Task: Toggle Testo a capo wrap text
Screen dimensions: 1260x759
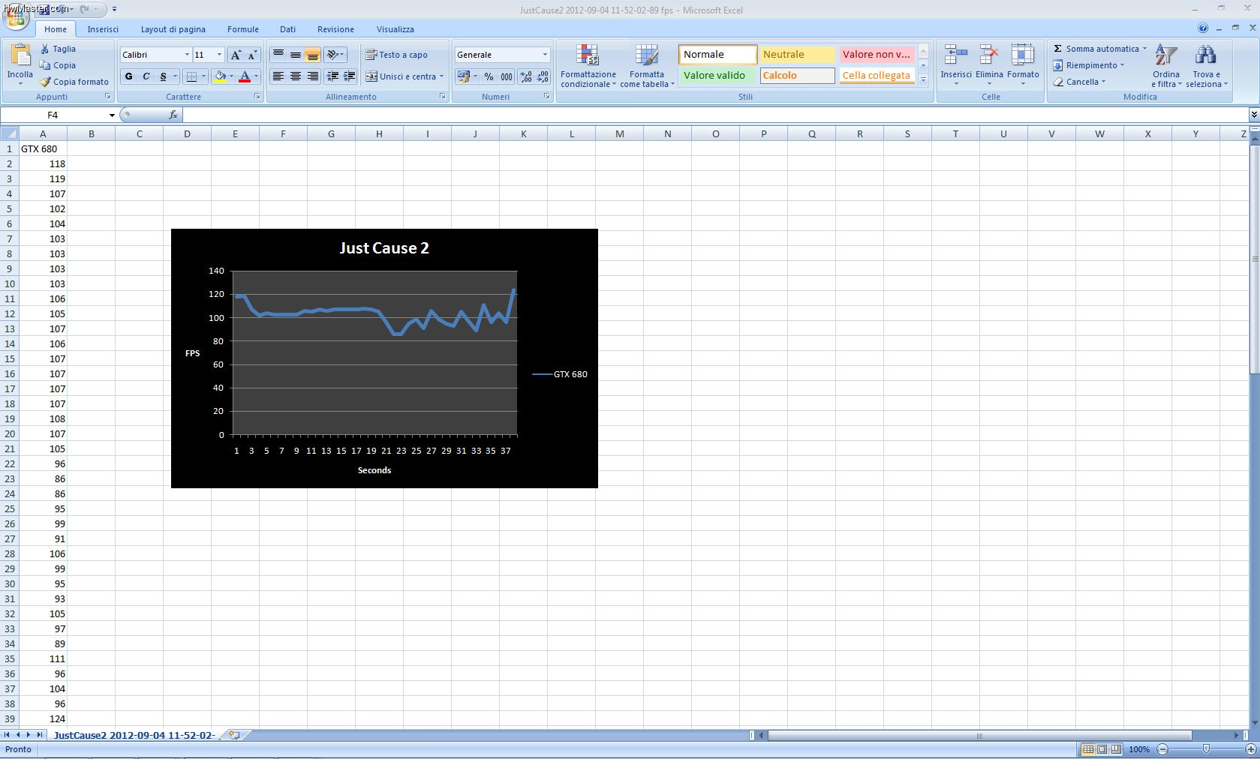Action: tap(396, 55)
